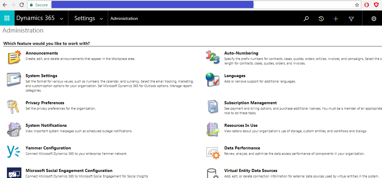
Task: Click the Yammer Configuration logo icon
Action: 14,151
